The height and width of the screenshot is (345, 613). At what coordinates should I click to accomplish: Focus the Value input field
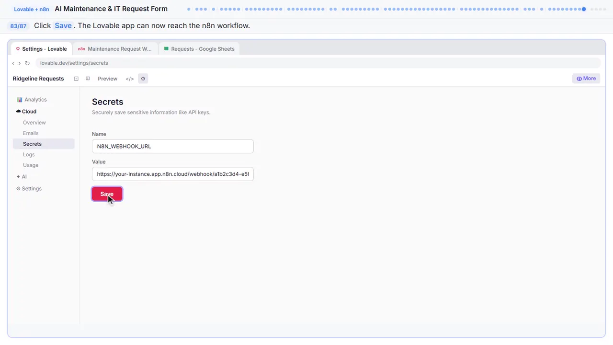pos(172,174)
